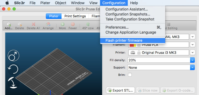Image resolution: width=199 pixels, height=95 pixels.
Task: Open the Slic3r application menu
Action: click(19, 3)
